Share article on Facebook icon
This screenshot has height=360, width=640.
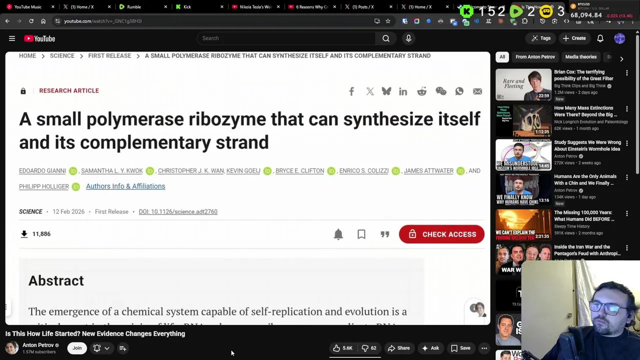pyautogui.click(x=351, y=91)
